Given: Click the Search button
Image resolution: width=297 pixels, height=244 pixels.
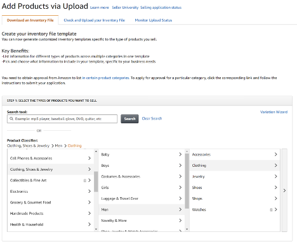Looking at the screenshot, I should coord(129,119).
